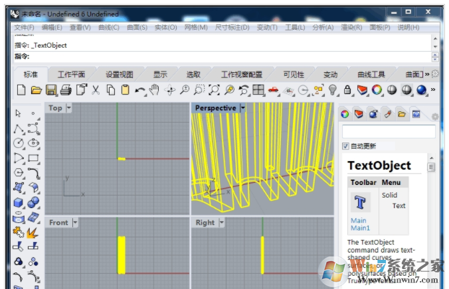This screenshot has height=289, width=449.
Task: Open the color wheel properties tab
Action: point(345,114)
